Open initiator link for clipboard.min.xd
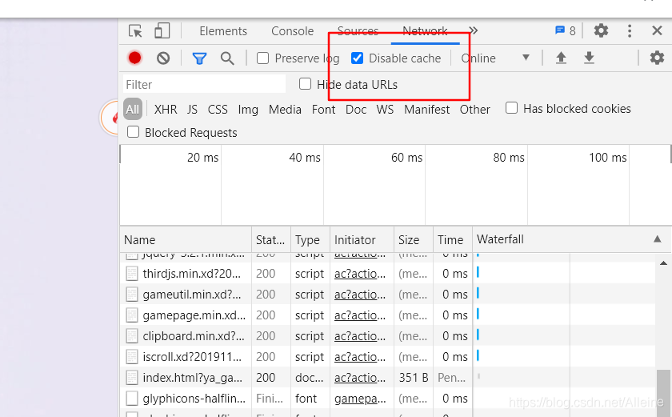Viewport: 672px width, 417px height. [x=359, y=336]
